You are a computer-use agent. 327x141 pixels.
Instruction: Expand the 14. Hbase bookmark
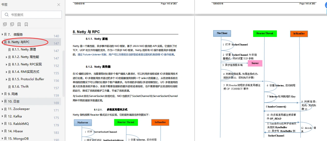[x=2, y=131]
